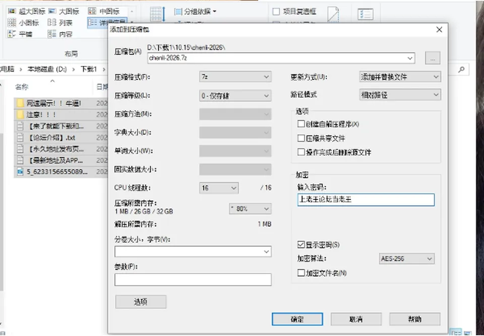Toggle 项目复选框 in Explorer ribbon
This screenshot has width=484, height=336.
click(276, 12)
